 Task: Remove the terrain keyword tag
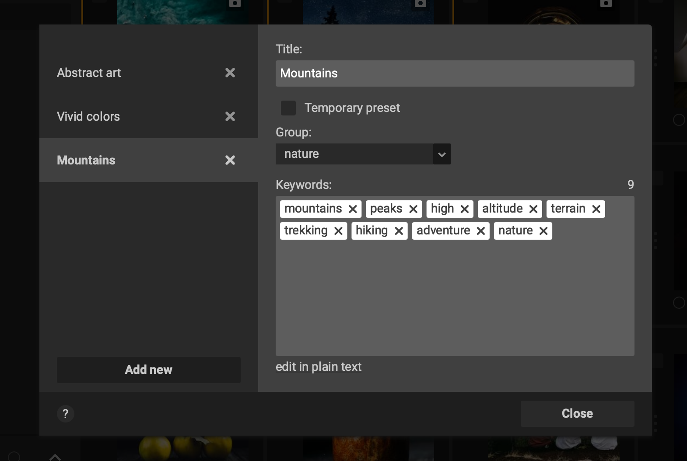pos(596,209)
